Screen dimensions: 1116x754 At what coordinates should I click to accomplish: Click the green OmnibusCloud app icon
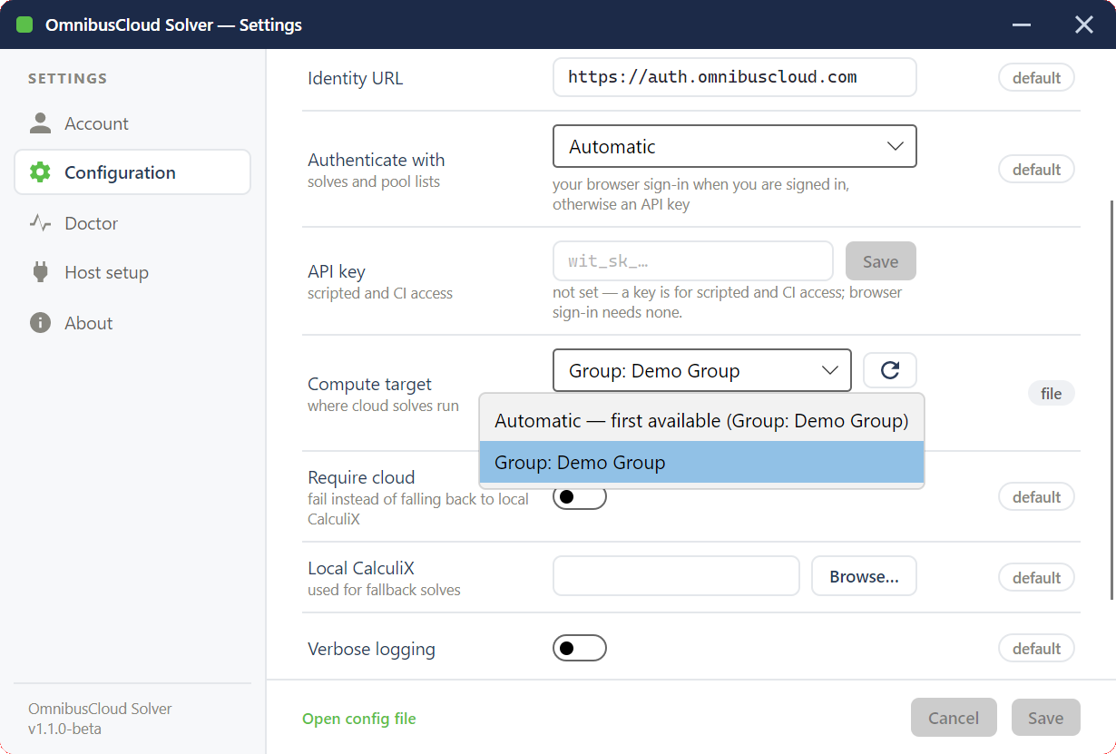click(24, 24)
